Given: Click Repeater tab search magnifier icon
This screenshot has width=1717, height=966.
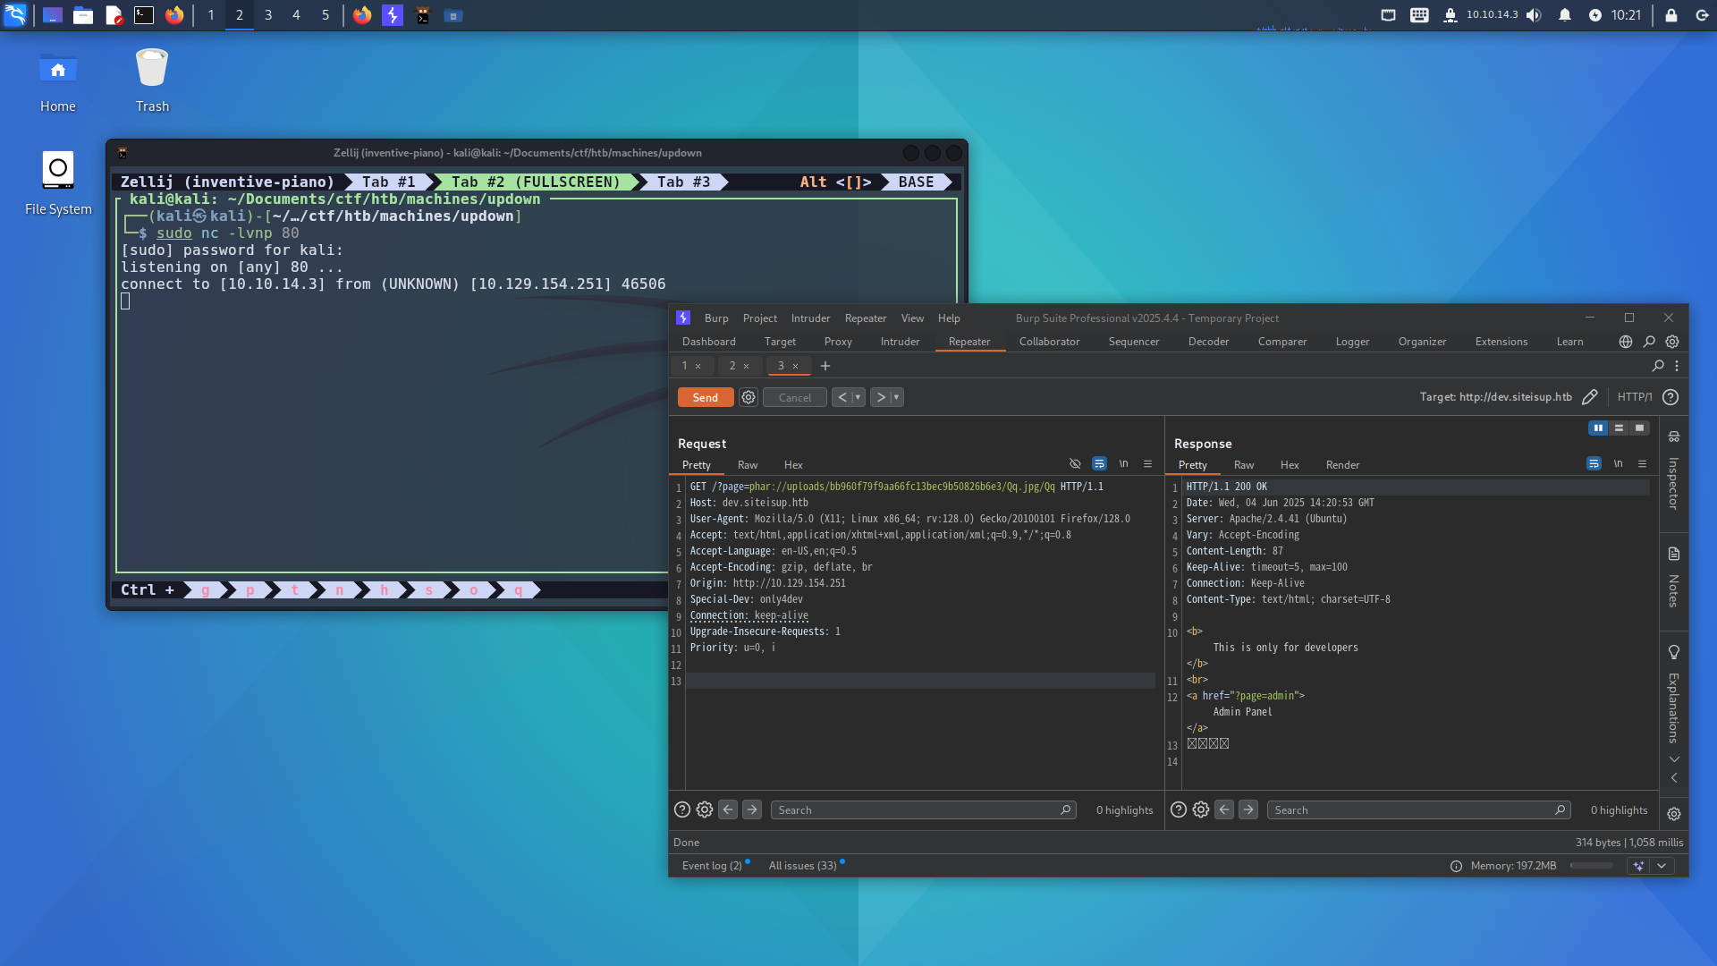Looking at the screenshot, I should 1657,366.
